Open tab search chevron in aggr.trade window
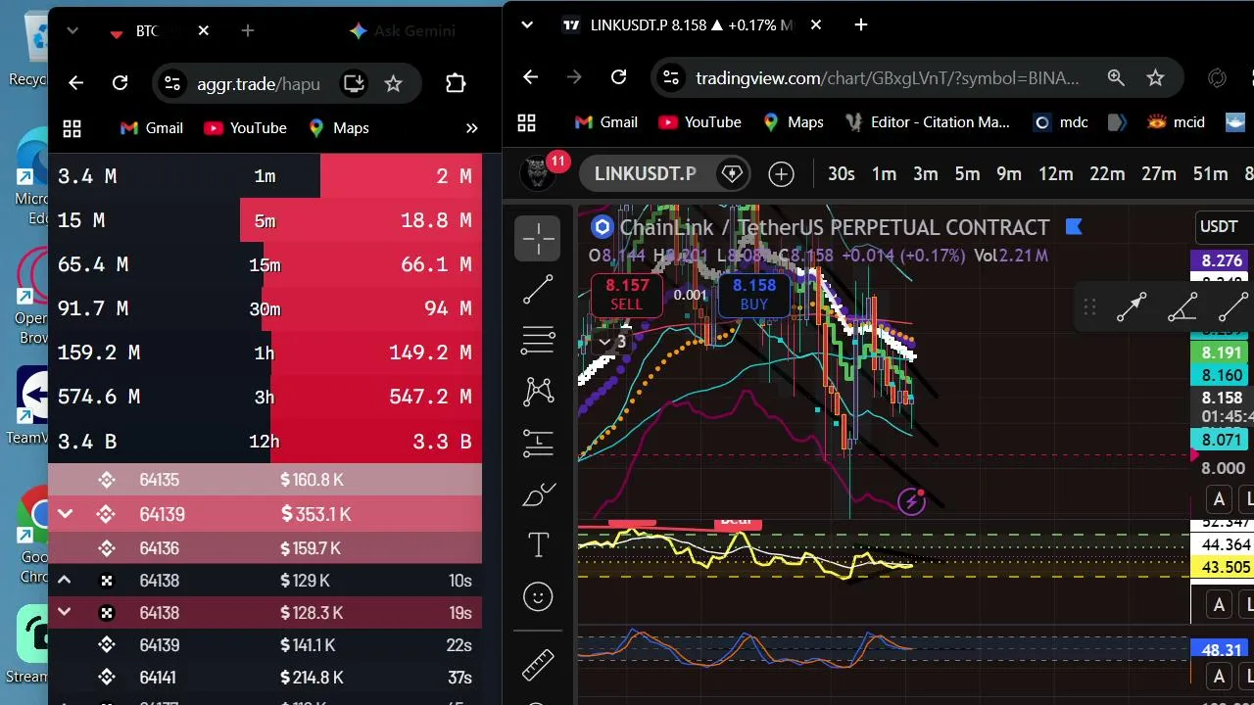This screenshot has width=1254, height=705. tap(72, 31)
